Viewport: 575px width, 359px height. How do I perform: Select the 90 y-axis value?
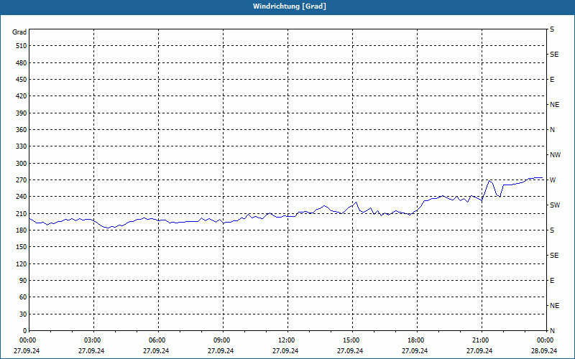(x=23, y=280)
